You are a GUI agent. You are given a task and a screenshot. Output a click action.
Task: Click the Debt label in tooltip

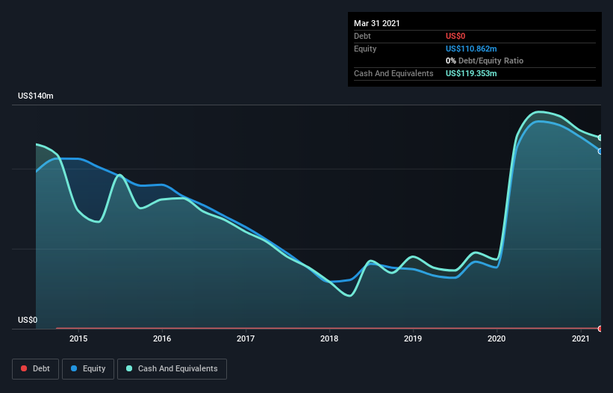[362, 36]
